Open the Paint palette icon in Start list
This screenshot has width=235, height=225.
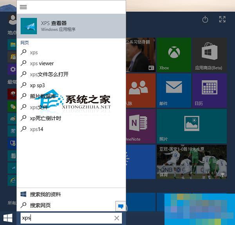pyautogui.click(x=12, y=119)
